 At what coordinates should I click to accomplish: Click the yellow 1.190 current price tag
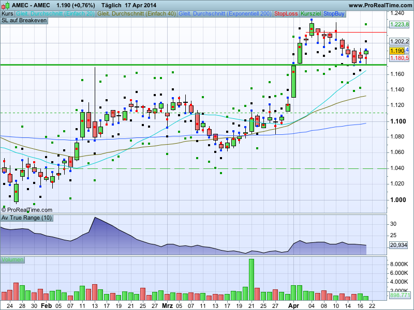[x=397, y=51]
